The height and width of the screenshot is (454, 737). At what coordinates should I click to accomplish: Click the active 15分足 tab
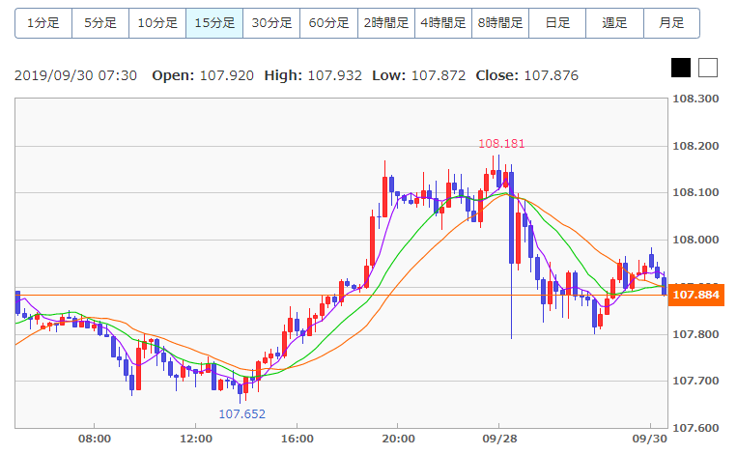214,22
